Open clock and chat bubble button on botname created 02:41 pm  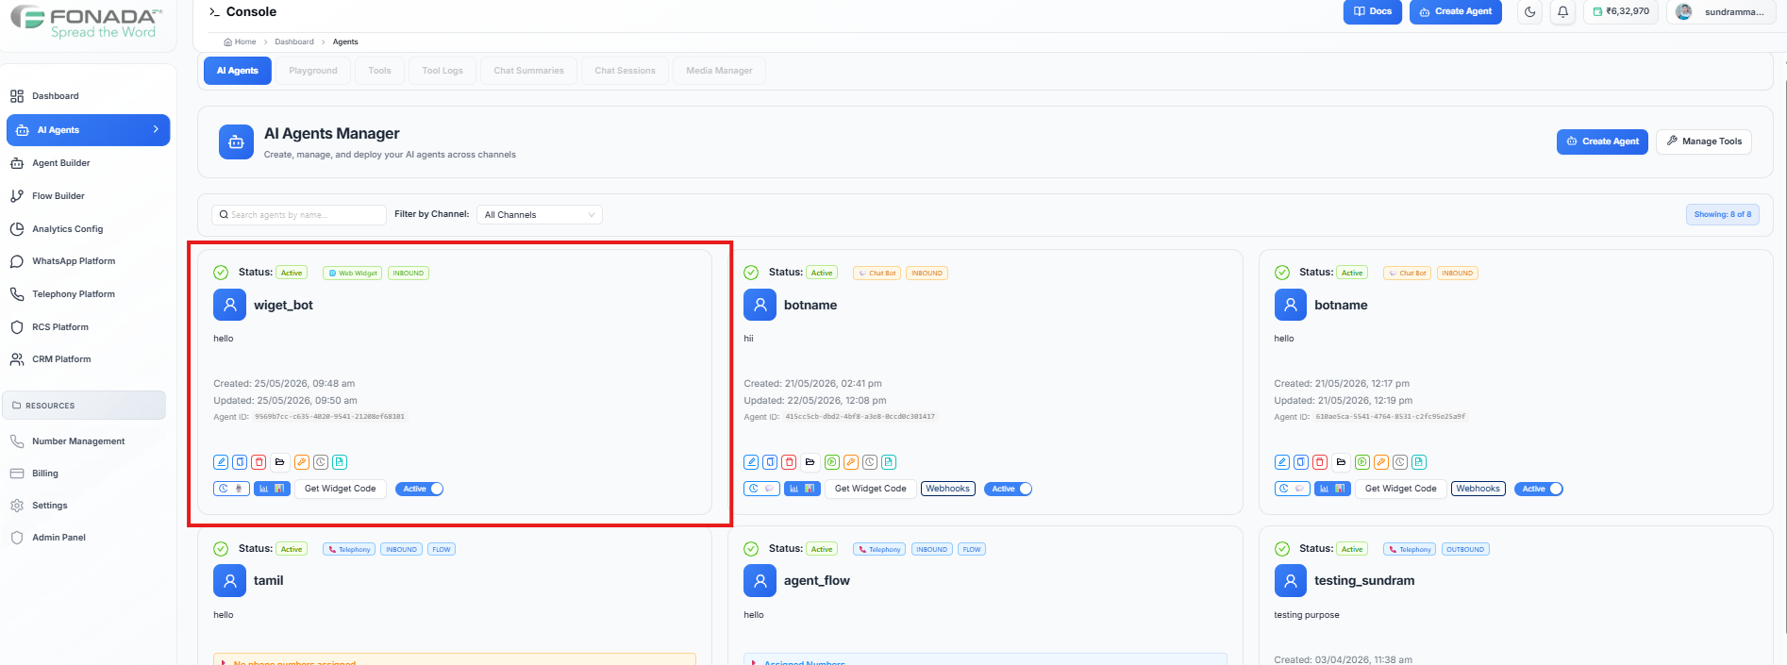pyautogui.click(x=761, y=489)
